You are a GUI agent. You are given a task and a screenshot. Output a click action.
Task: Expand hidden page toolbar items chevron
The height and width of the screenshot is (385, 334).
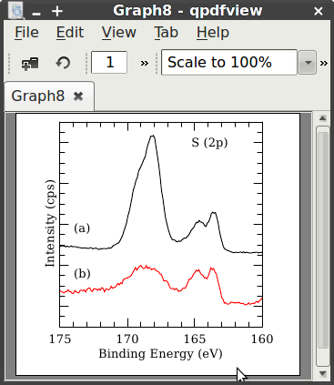click(145, 63)
